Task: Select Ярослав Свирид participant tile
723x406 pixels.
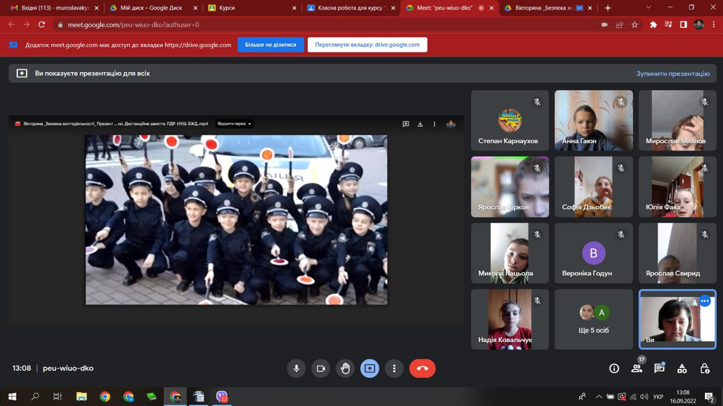Action: (x=677, y=253)
